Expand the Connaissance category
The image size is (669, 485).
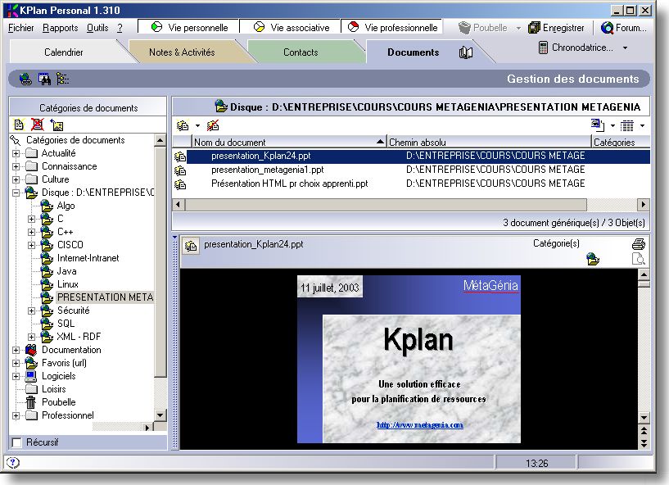pos(16,166)
